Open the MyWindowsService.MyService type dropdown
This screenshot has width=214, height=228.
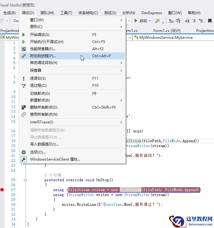[x=174, y=37]
